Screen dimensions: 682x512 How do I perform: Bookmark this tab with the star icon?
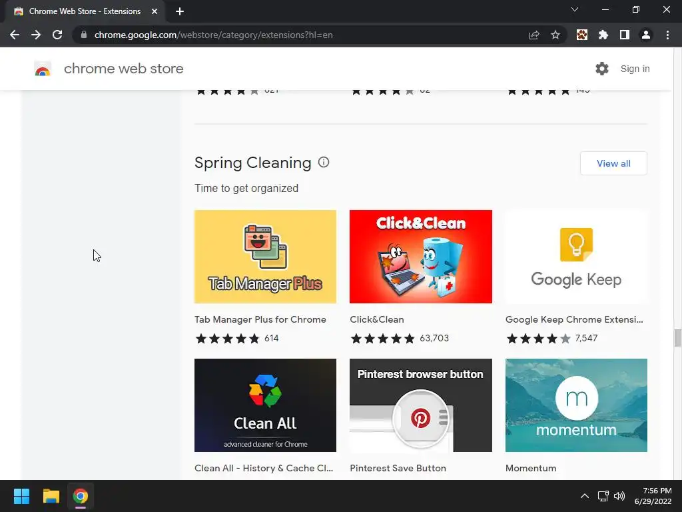coord(555,35)
